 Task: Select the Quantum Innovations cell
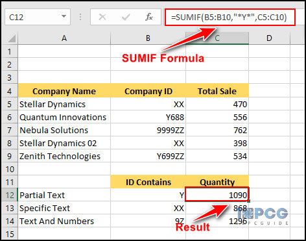coord(64,117)
